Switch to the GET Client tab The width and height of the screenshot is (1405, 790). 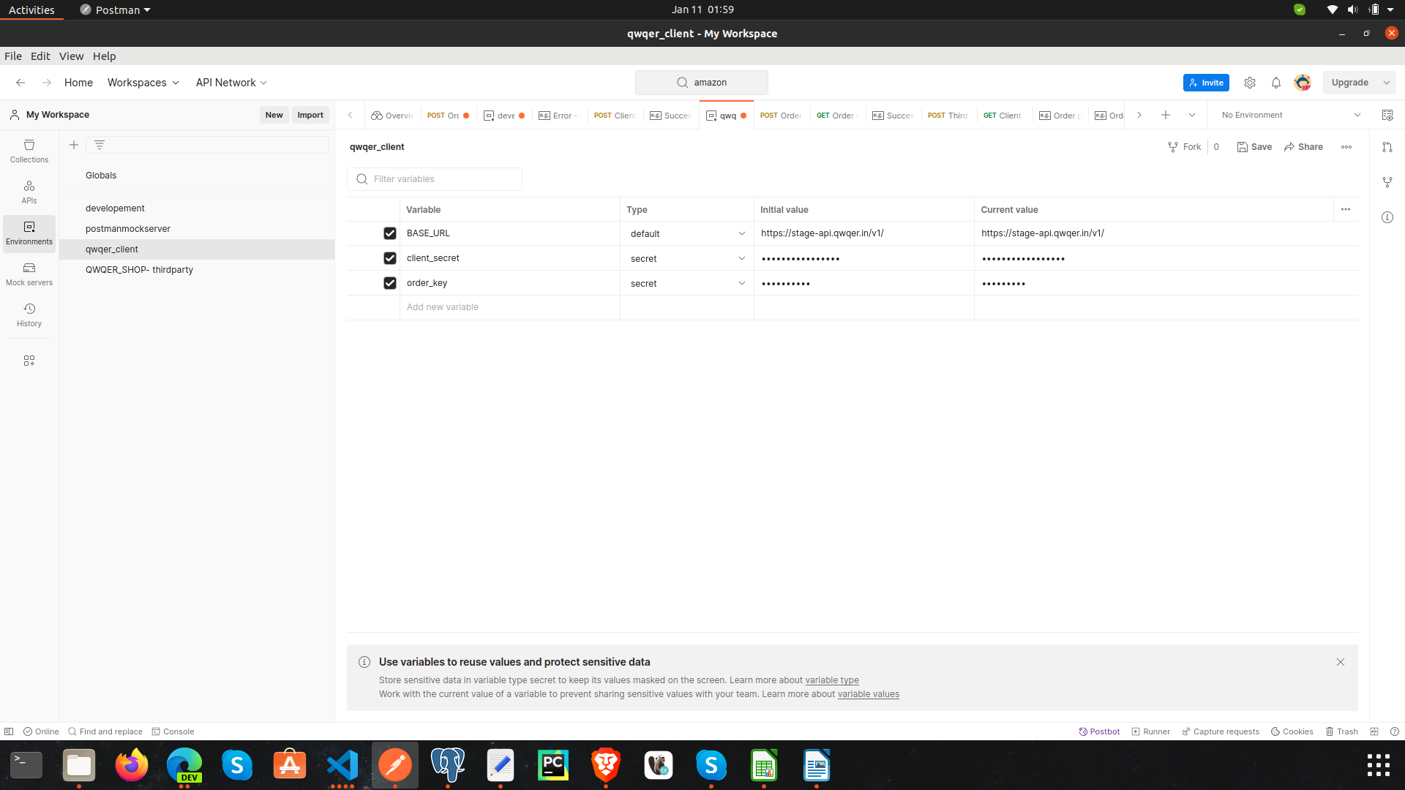(1002, 116)
